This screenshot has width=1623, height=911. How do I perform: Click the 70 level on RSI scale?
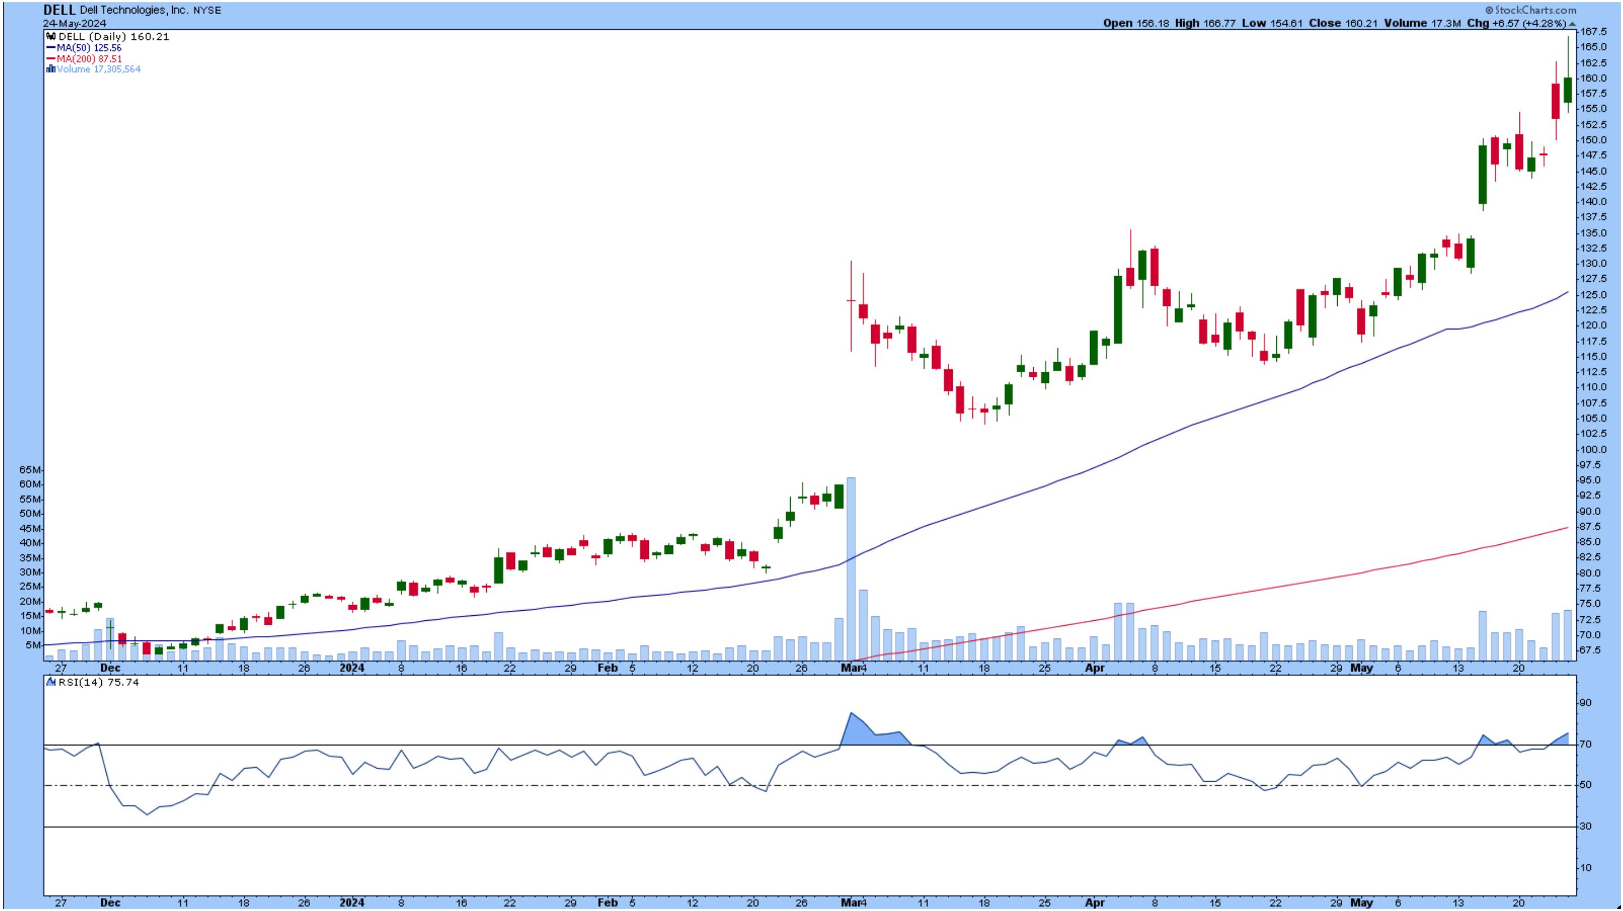(x=1585, y=744)
